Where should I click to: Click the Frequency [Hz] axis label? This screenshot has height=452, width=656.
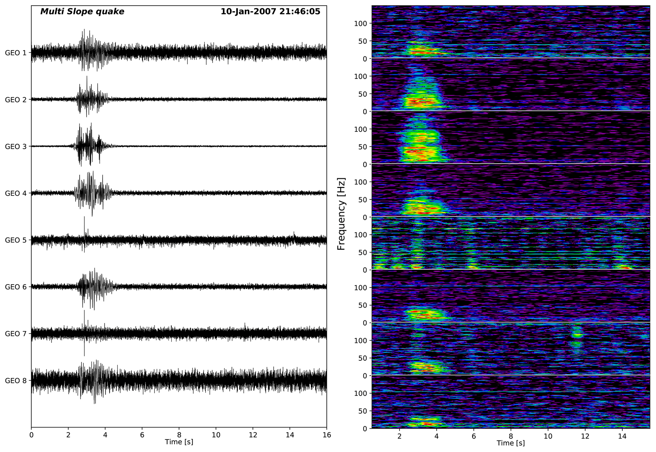pyautogui.click(x=341, y=214)
